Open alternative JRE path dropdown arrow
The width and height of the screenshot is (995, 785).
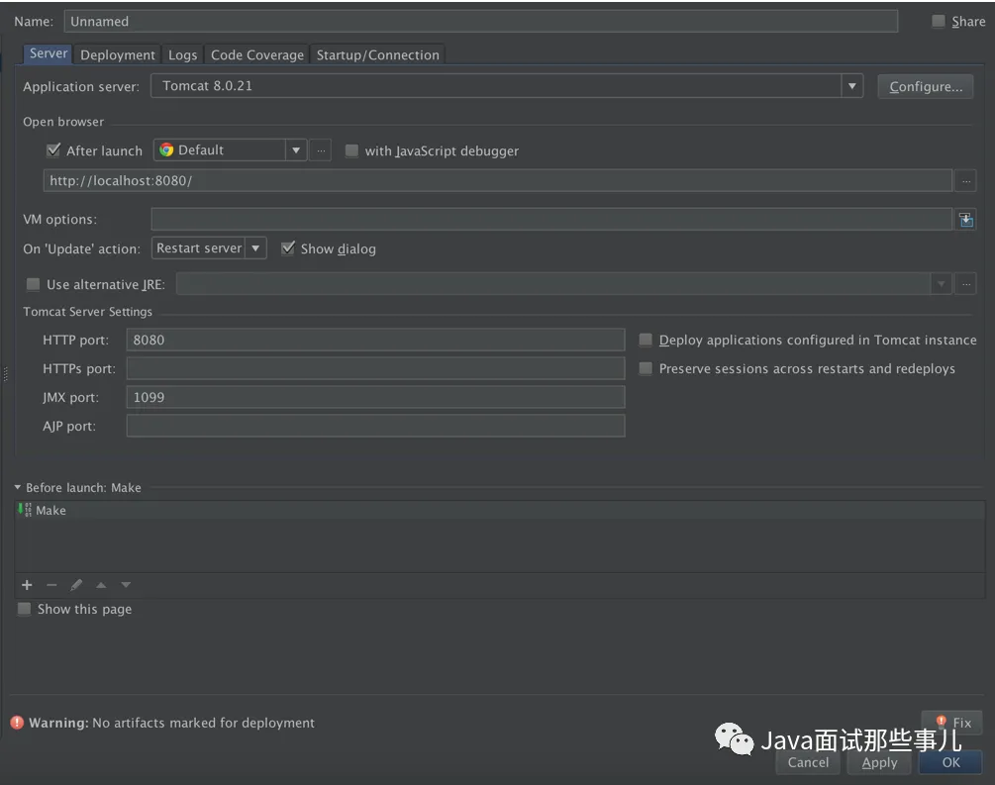click(x=942, y=284)
